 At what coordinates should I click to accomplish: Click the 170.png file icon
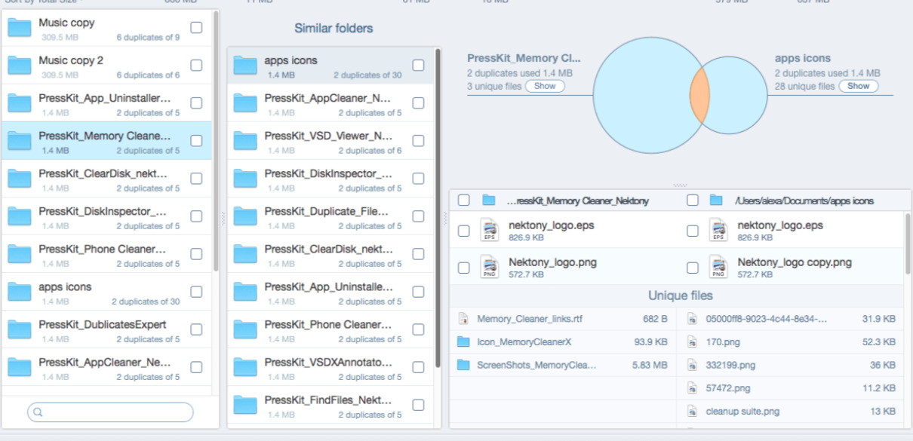[692, 342]
